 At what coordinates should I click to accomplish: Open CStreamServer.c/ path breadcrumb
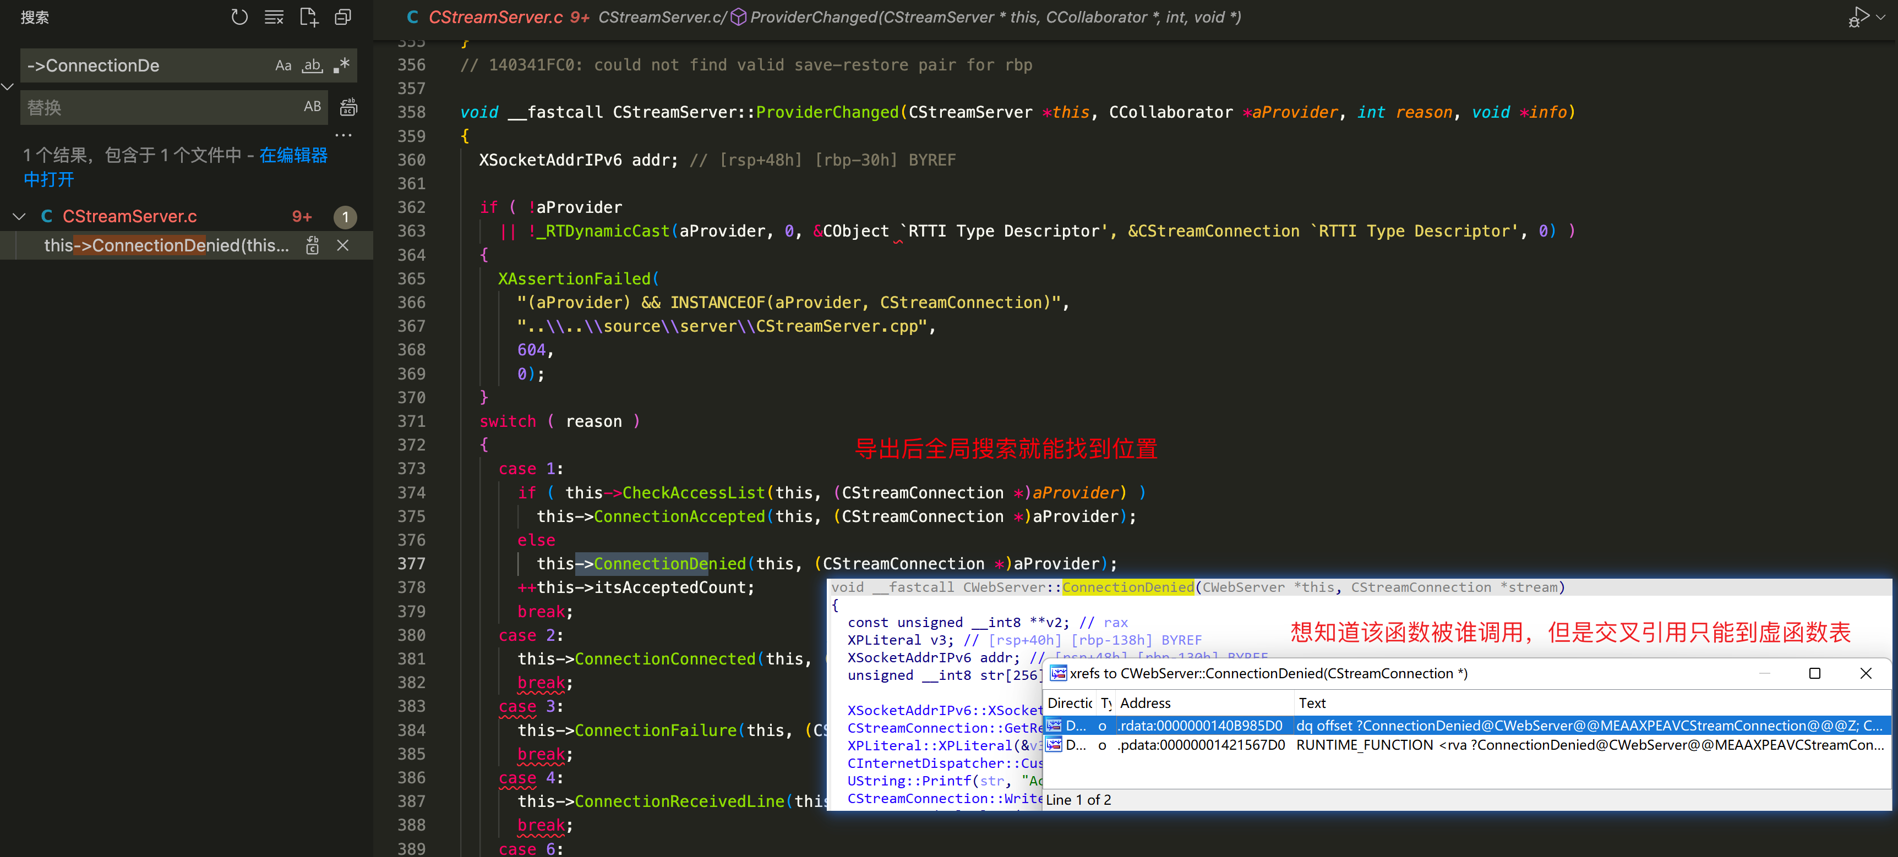(x=662, y=17)
